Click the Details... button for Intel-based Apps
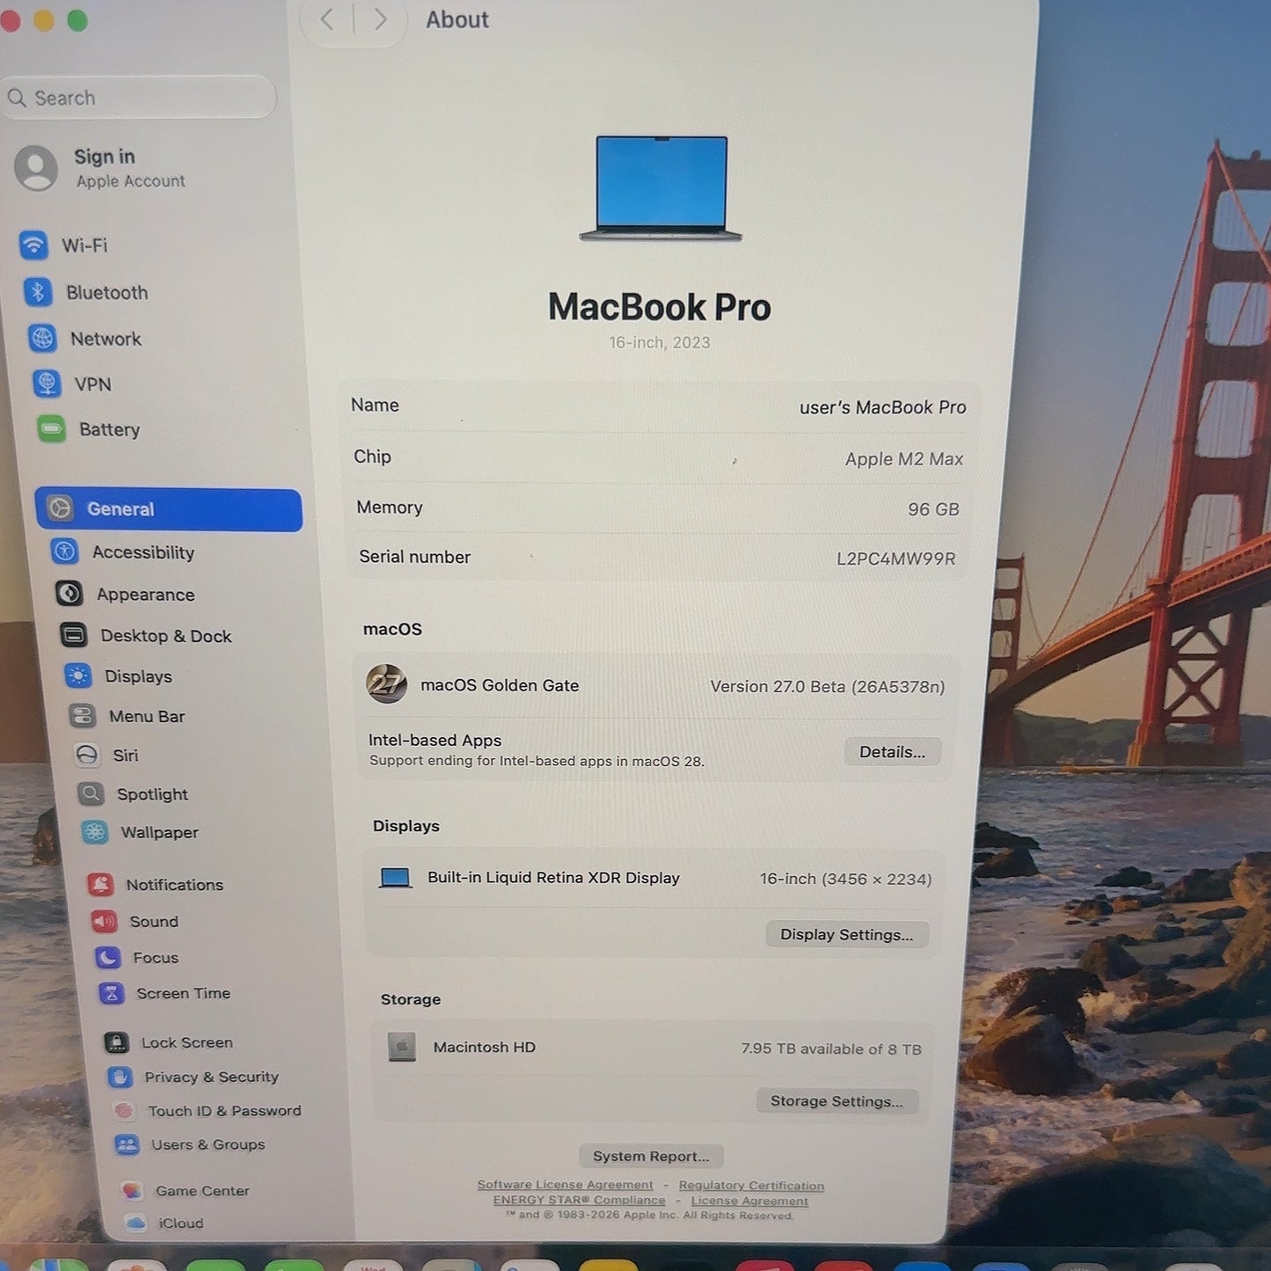The image size is (1271, 1271). click(x=892, y=752)
